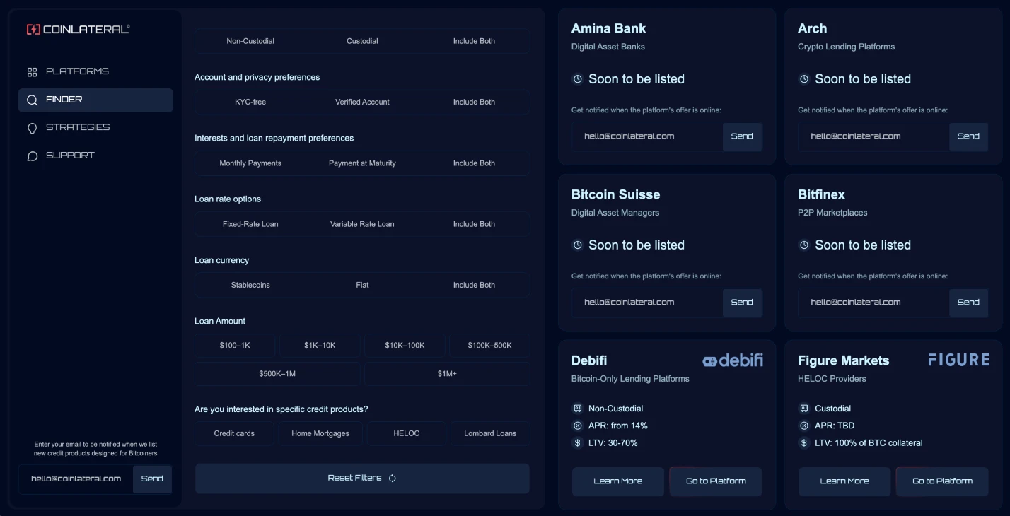
Task: Select the Custodial custody option
Action: [x=362, y=41]
